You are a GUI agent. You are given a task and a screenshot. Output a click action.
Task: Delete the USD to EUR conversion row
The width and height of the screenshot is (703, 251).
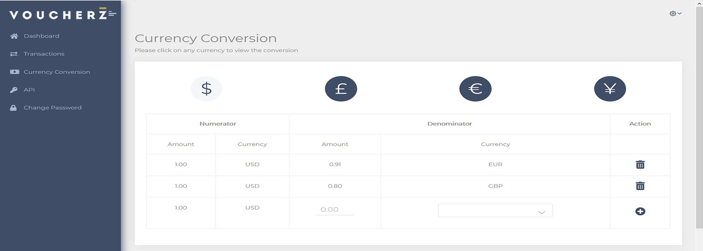pyautogui.click(x=640, y=165)
